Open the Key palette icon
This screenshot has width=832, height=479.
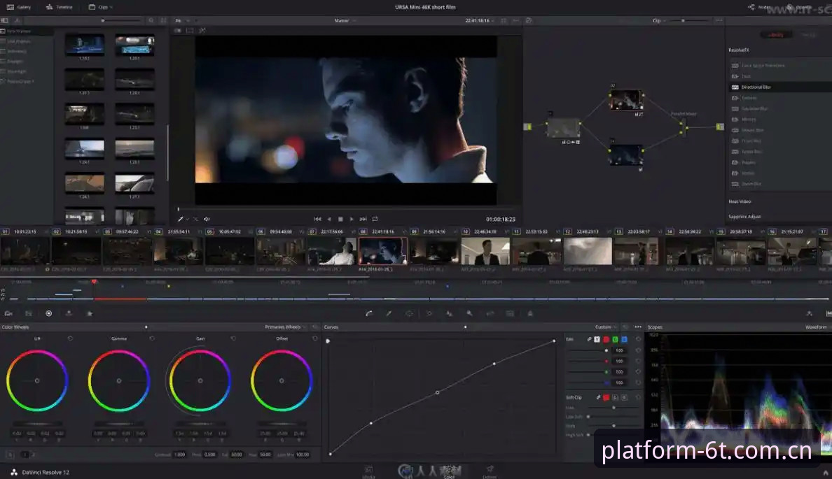(x=470, y=314)
